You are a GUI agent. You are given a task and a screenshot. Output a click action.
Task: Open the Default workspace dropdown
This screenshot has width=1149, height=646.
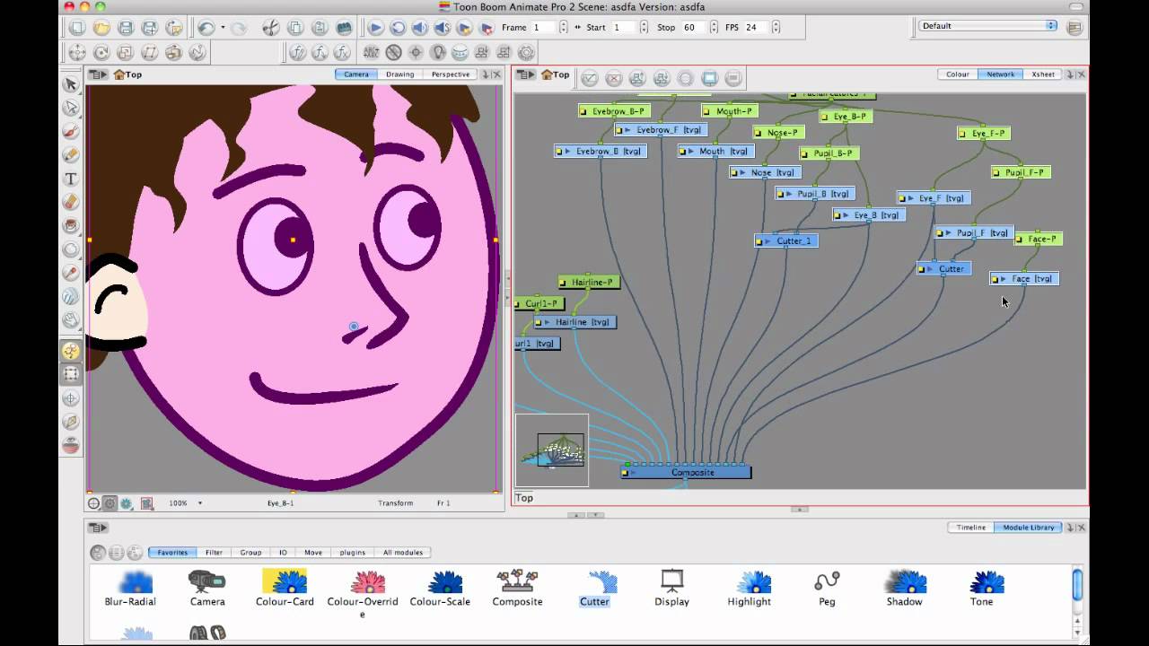coord(988,26)
